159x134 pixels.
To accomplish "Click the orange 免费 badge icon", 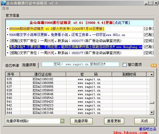I will pyautogui.click(x=154, y=66).
